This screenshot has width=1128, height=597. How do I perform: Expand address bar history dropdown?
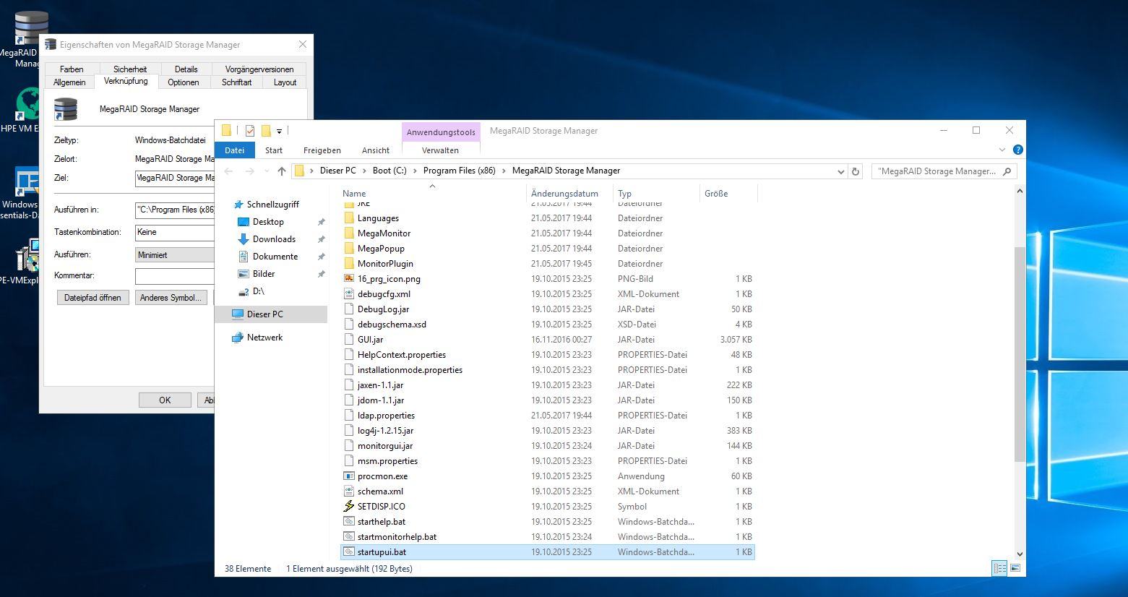[x=840, y=171]
